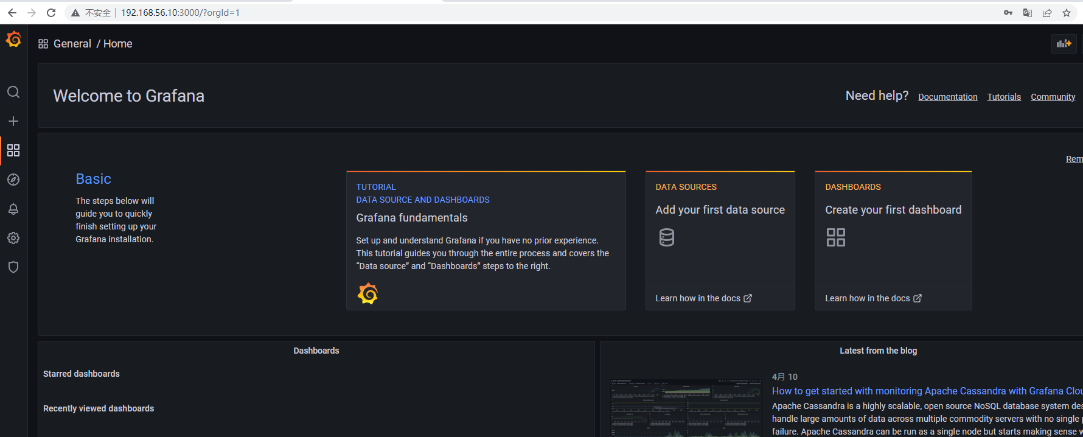Screen dimensions: 1083x437
Task: Click the Welcome to Grafana heading
Action: pos(128,96)
